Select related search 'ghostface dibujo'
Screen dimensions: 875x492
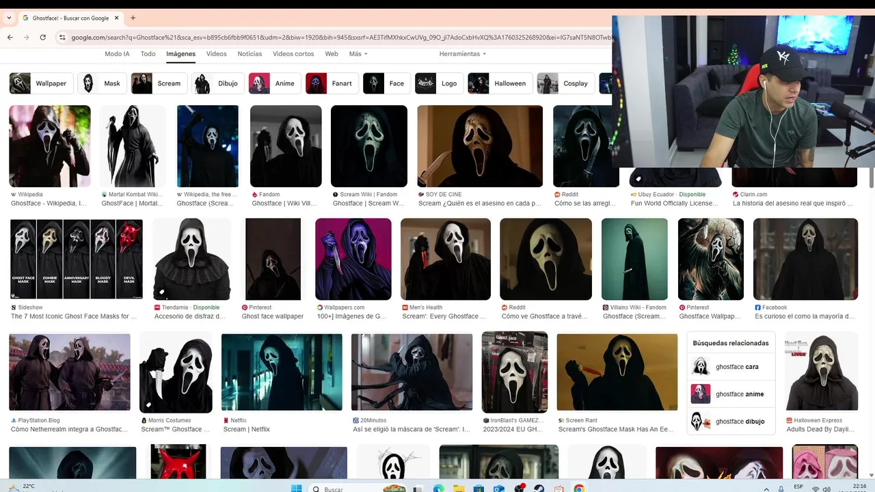[x=731, y=422]
